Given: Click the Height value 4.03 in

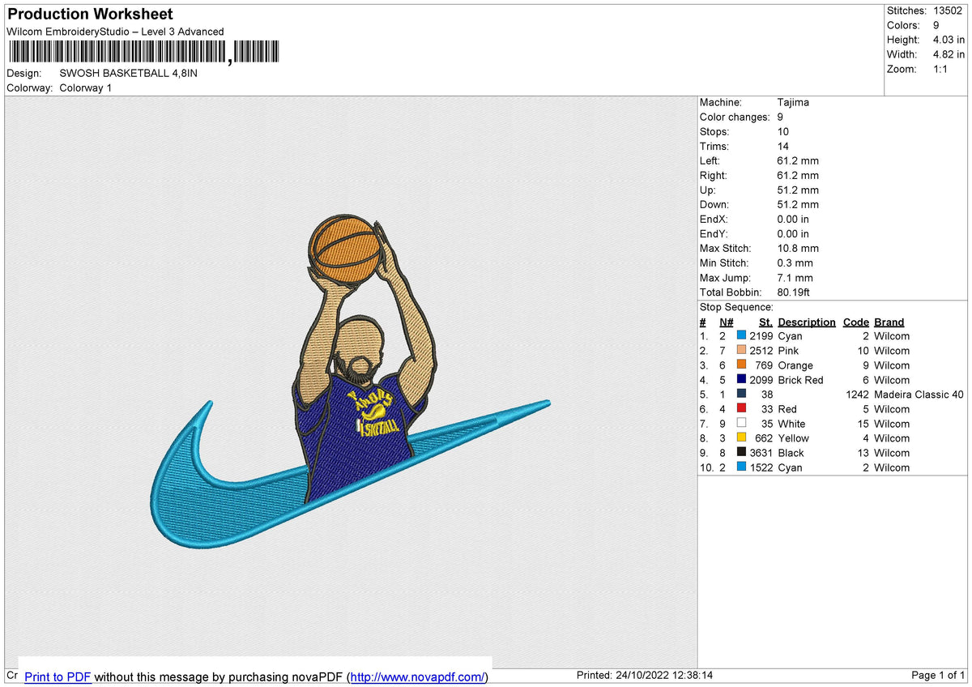Looking at the screenshot, I should 949,40.
